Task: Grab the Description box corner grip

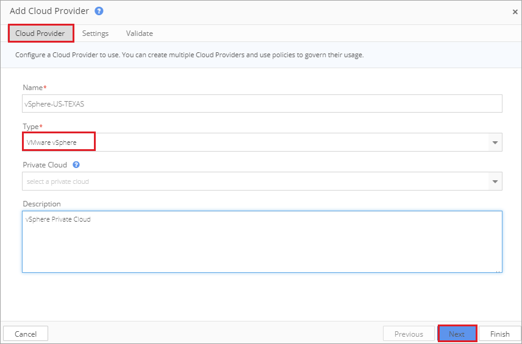Action: point(498,270)
